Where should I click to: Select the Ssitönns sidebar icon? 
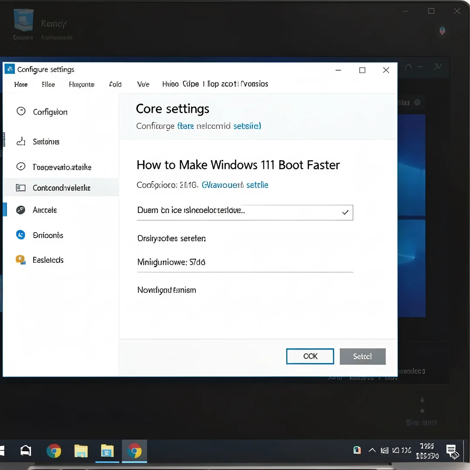21,141
